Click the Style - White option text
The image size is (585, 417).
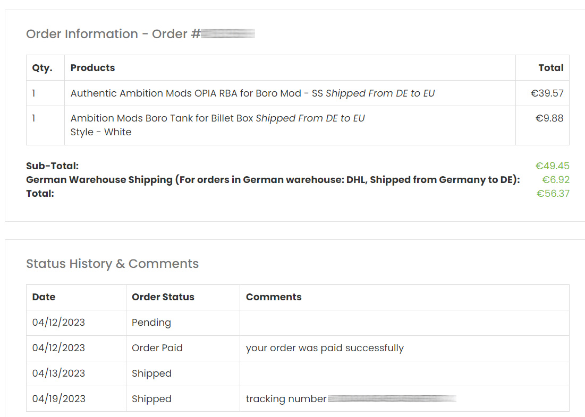(101, 132)
